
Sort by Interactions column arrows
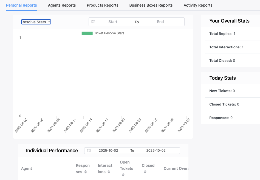coord(109,172)
